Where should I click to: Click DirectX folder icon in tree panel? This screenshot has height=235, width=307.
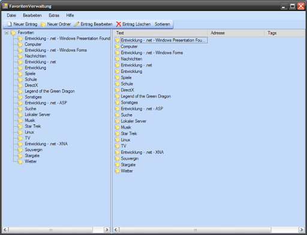(x=20, y=86)
